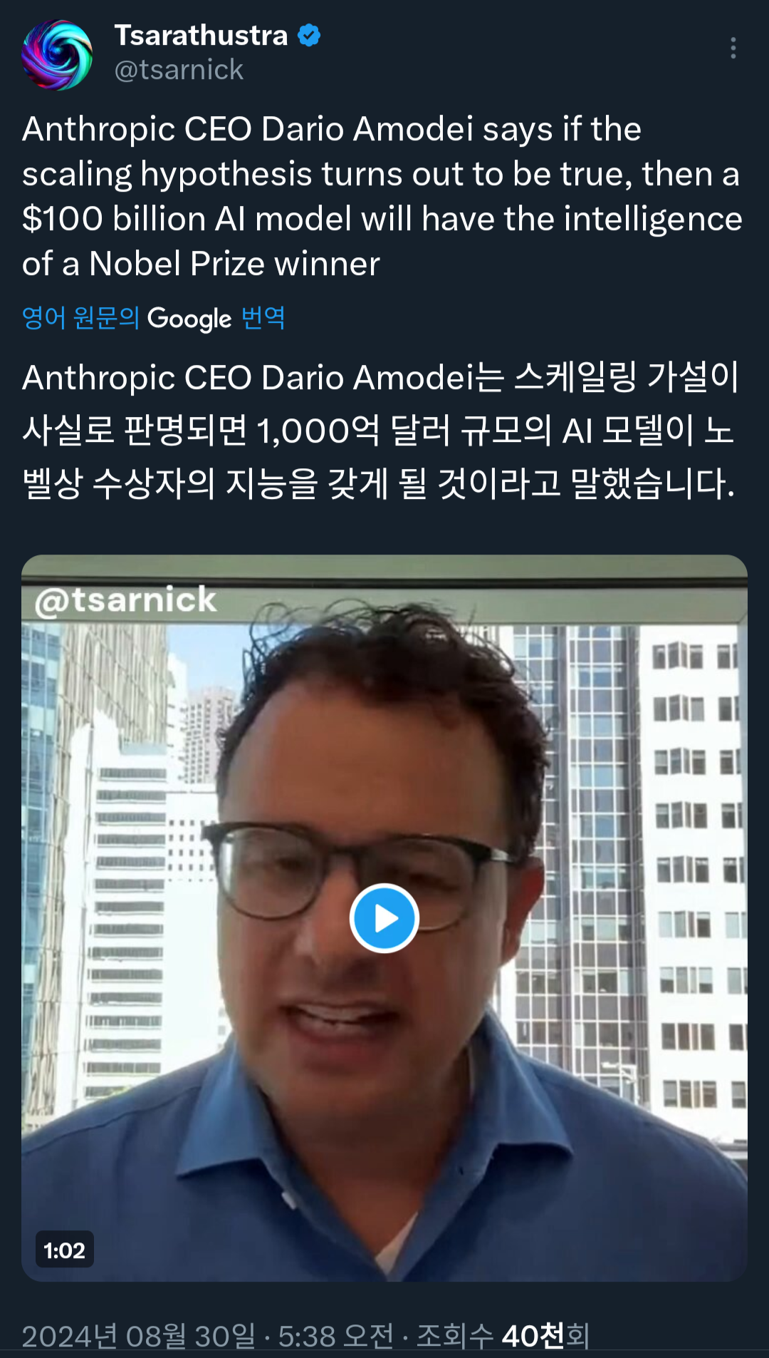Screen dimensions: 769x1358
Task: Tap the 5:38 오전 post time
Action: [335, 1336]
